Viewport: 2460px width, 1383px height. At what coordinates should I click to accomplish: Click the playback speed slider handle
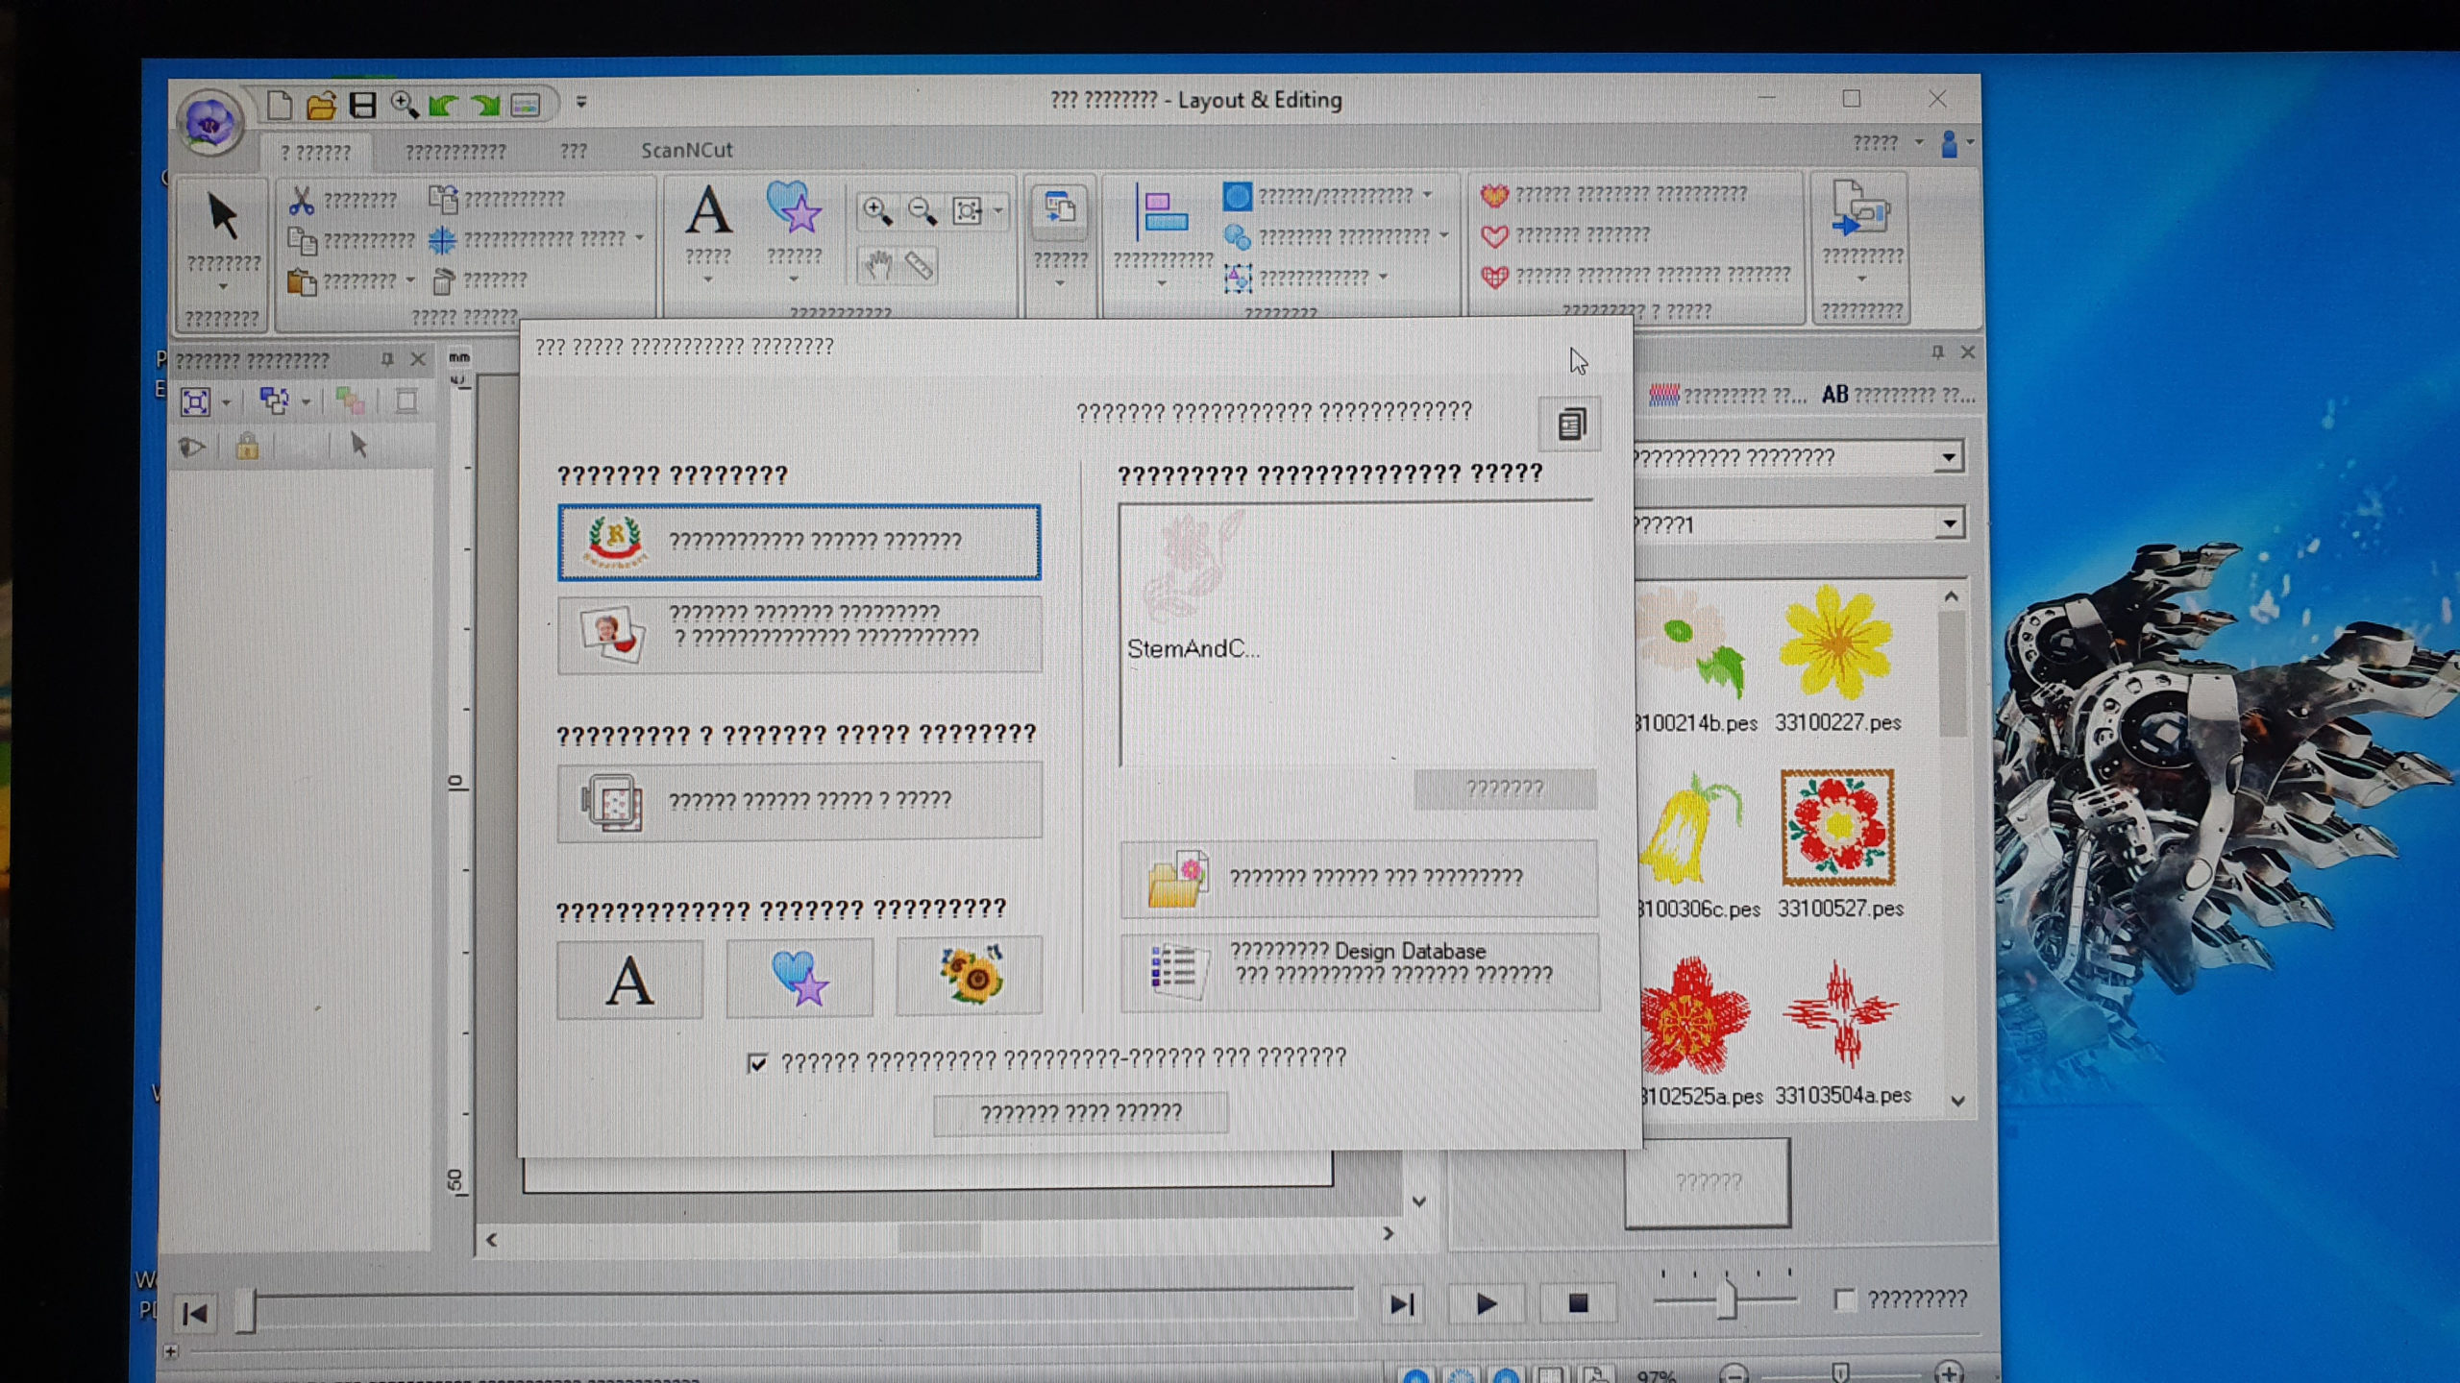[x=1726, y=1298]
